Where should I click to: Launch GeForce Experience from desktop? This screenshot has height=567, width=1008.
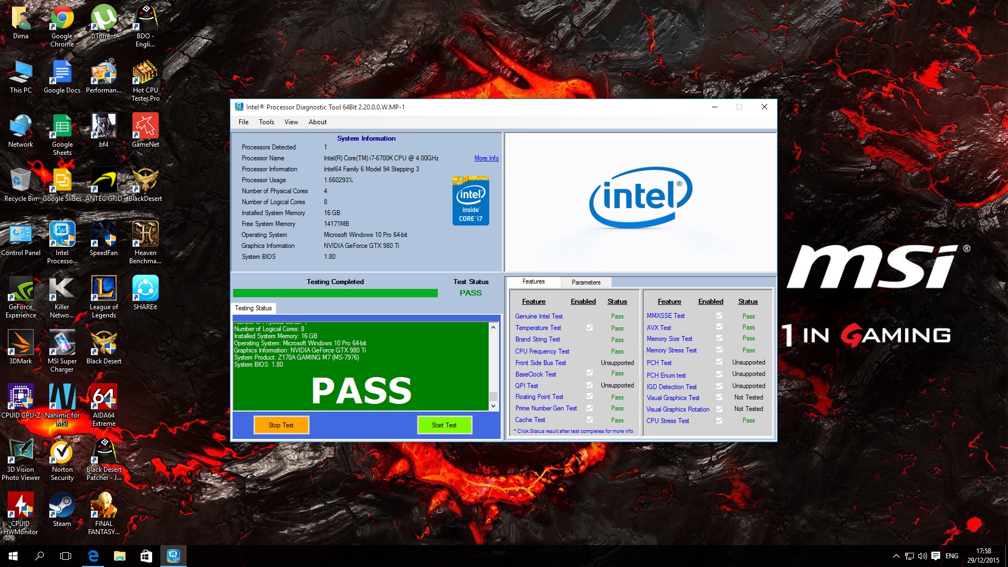[21, 289]
